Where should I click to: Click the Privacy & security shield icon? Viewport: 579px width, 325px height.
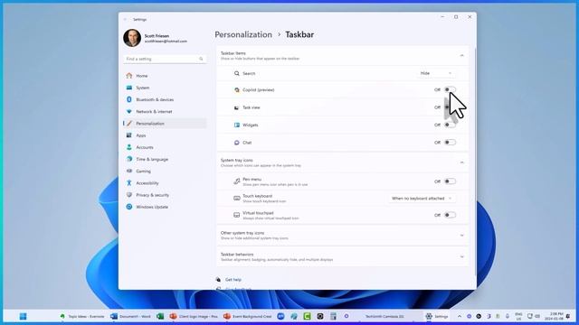click(129, 195)
